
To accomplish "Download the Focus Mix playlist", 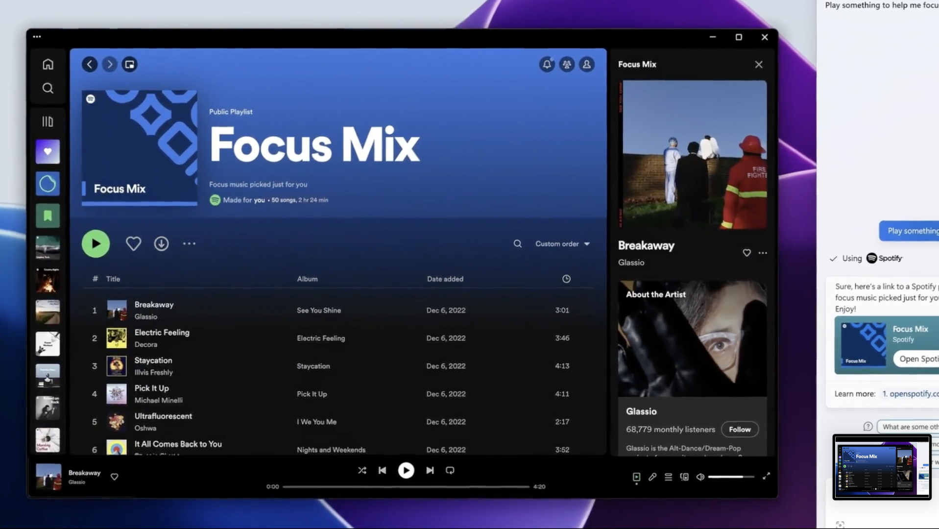I will pos(161,243).
